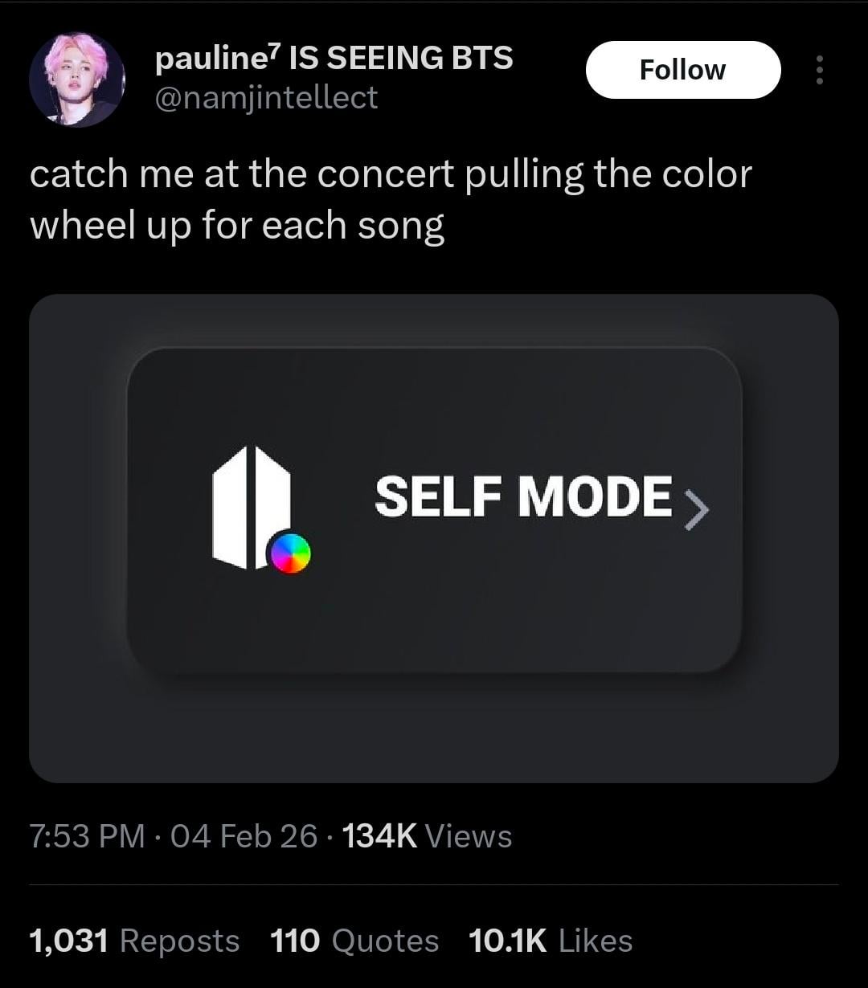Open the more options three-dot menu
Image resolution: width=868 pixels, height=988 pixels.
point(819,70)
